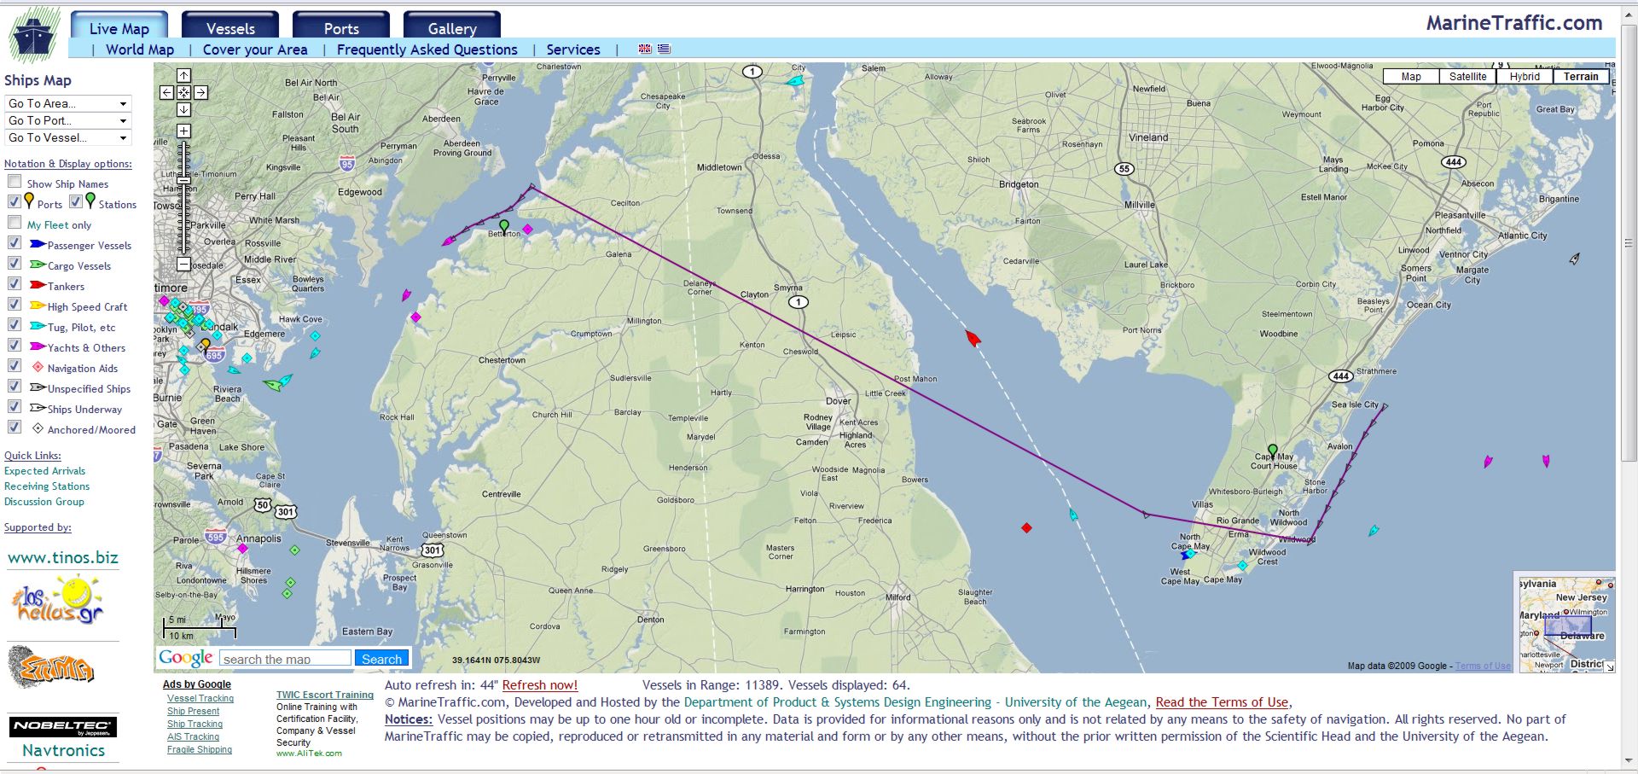Uncheck Passenger Vessels checkbox
Viewport: 1638px width, 774px height.
coord(15,243)
